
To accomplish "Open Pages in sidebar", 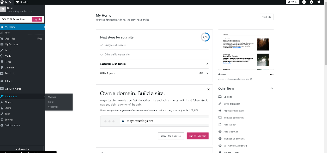I will (23, 62).
